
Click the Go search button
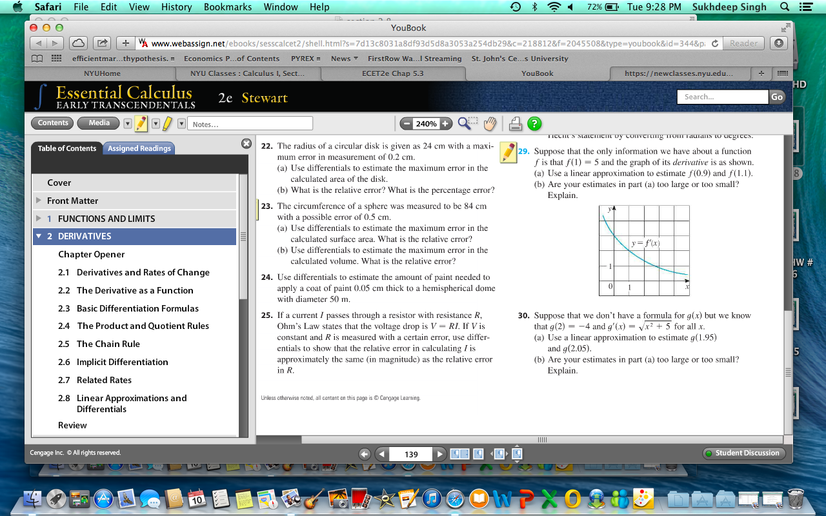(x=777, y=97)
